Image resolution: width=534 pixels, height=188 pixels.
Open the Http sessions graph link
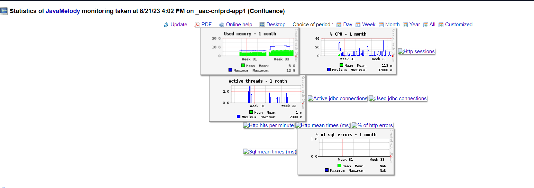(x=416, y=51)
